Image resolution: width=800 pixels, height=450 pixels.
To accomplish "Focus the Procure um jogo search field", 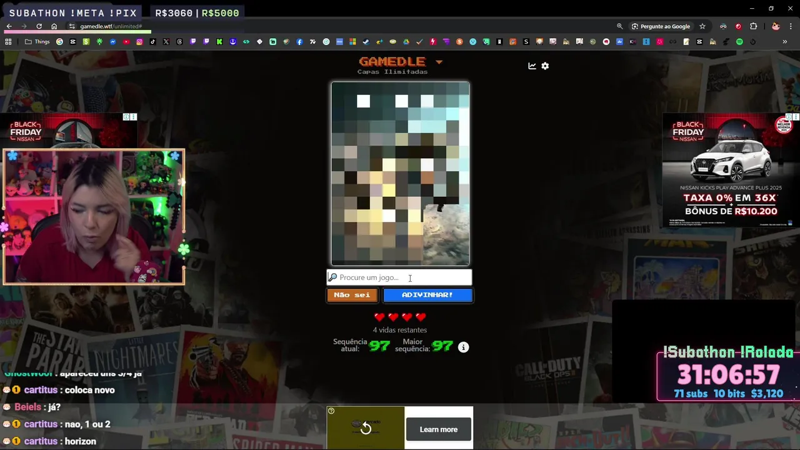I will [399, 277].
